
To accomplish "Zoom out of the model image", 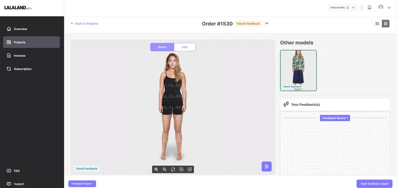I will click(164, 169).
